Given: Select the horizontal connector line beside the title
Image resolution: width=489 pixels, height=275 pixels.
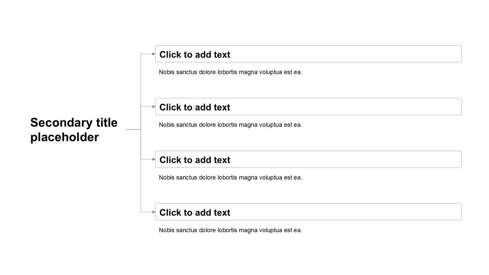Looking at the screenshot, I should click(133, 129).
